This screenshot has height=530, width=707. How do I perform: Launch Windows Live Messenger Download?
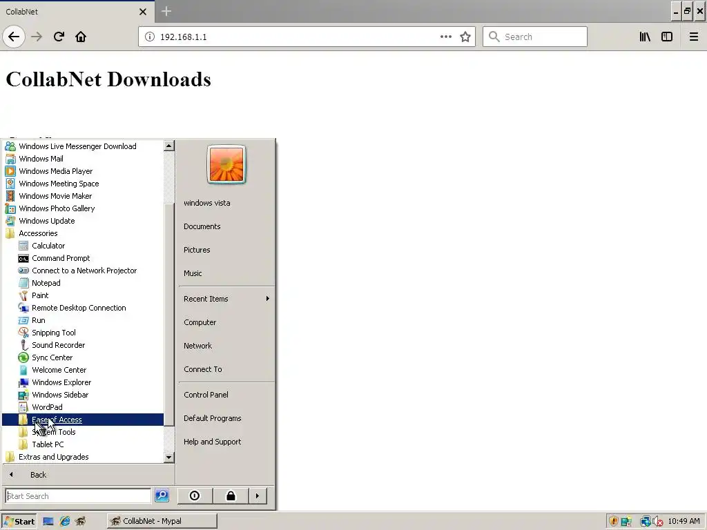[x=83, y=146]
